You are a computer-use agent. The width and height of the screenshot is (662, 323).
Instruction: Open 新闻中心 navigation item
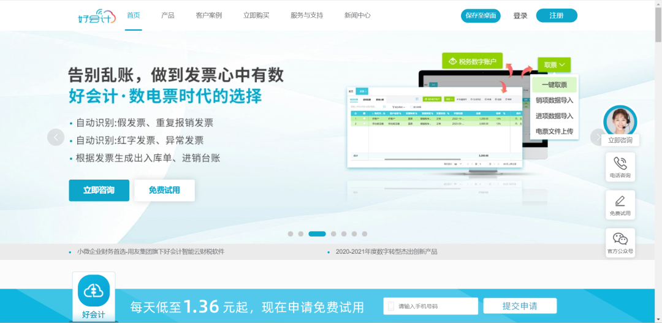pyautogui.click(x=357, y=15)
